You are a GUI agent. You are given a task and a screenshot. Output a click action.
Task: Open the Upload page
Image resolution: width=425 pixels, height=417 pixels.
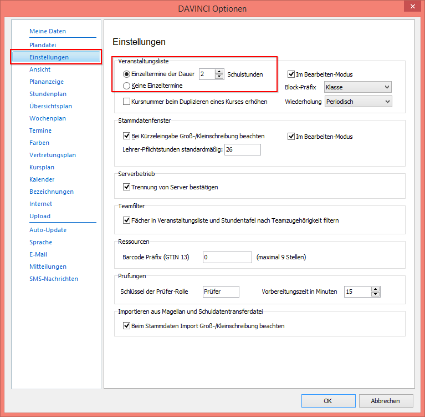(x=40, y=216)
